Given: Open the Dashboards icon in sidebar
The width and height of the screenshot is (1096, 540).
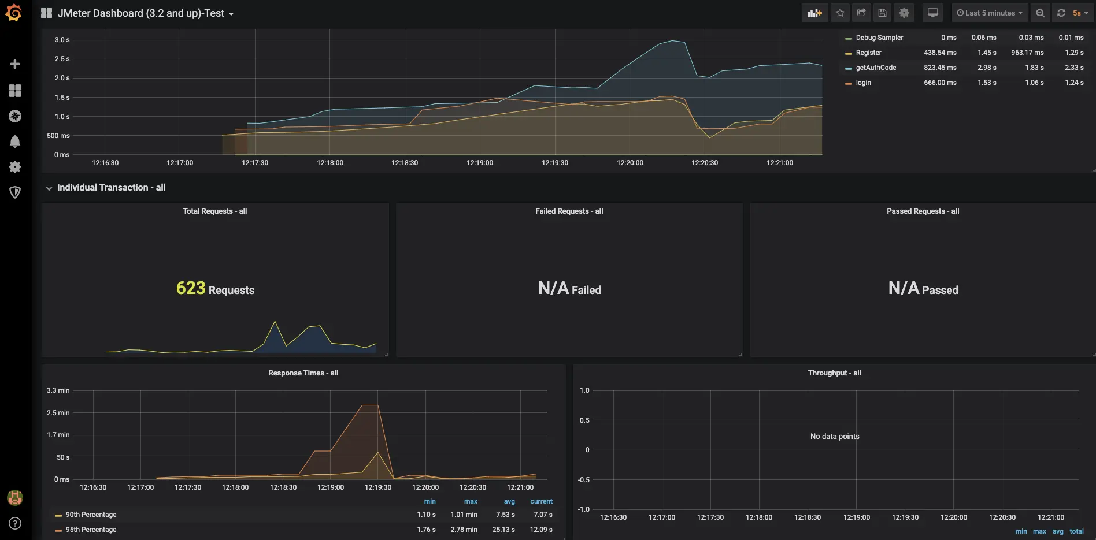Looking at the screenshot, I should pyautogui.click(x=15, y=91).
